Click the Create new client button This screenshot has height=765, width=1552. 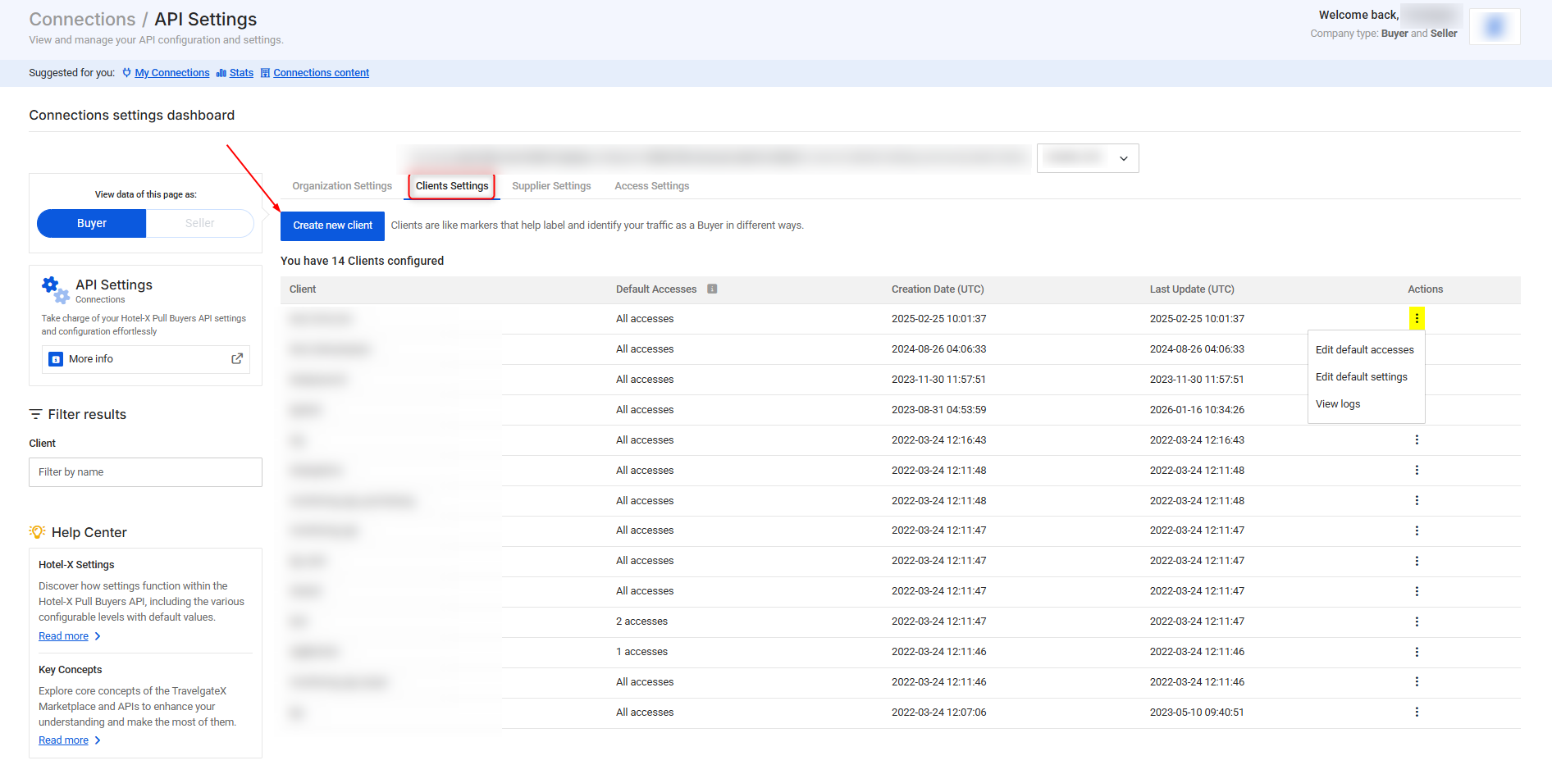point(332,225)
